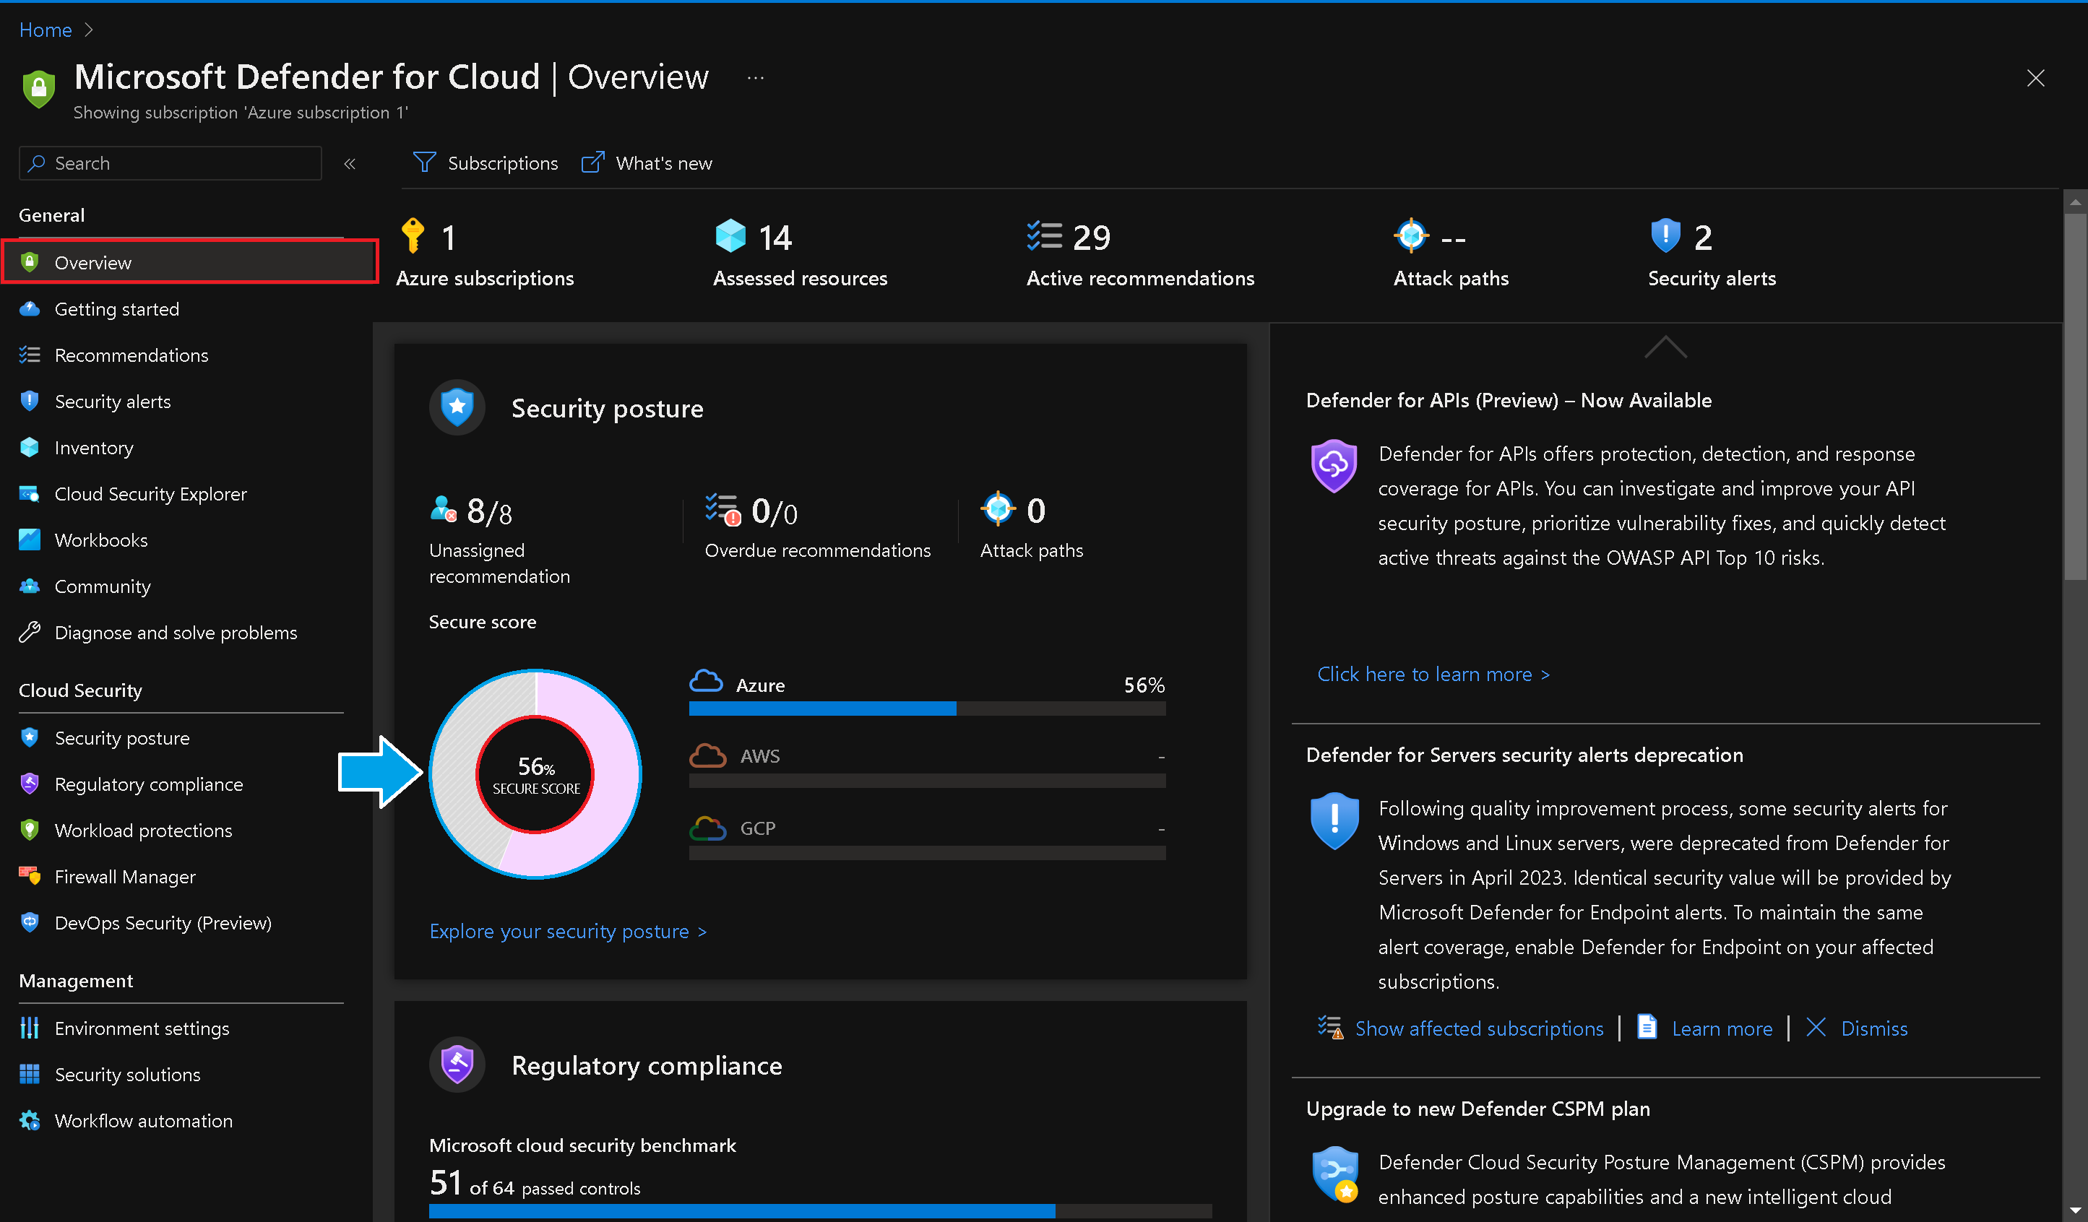This screenshot has width=2088, height=1222.
Task: Dismiss the Defender for Servers deprecation notice
Action: click(x=1873, y=1028)
